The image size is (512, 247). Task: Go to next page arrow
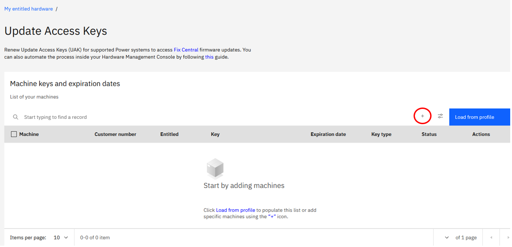point(508,238)
